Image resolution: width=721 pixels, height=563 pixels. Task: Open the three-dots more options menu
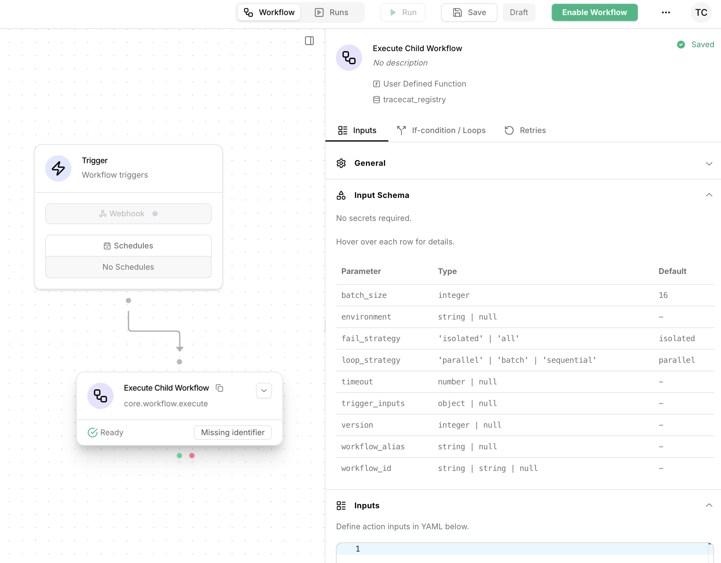[666, 12]
